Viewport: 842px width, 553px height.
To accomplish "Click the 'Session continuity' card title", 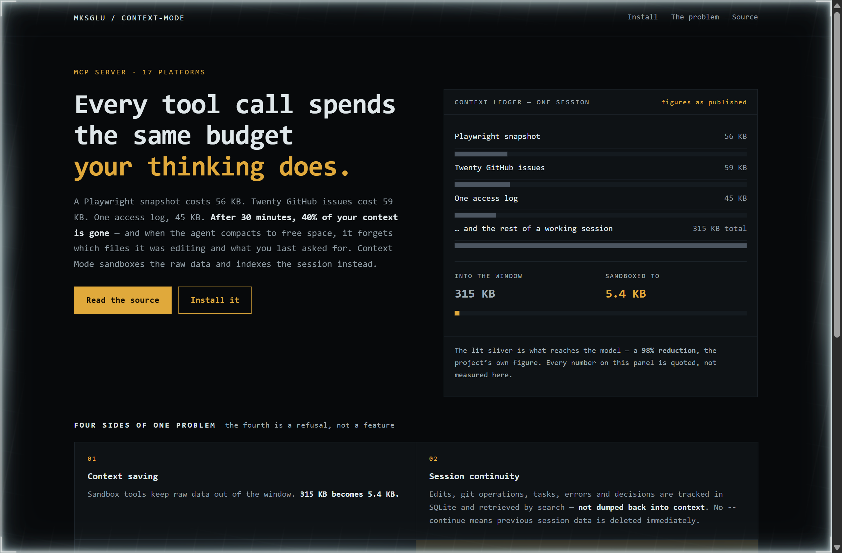I will pyautogui.click(x=474, y=476).
